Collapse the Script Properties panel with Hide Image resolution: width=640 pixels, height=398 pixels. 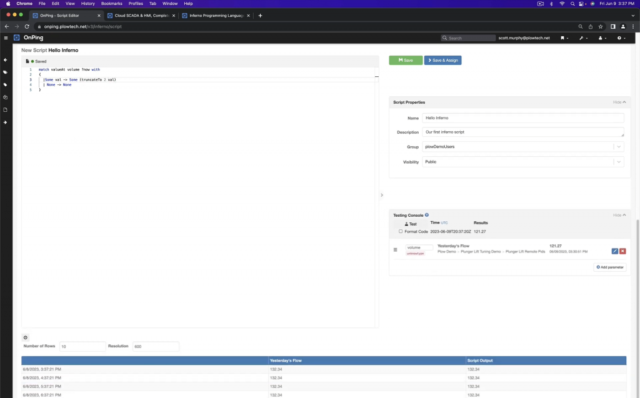(619, 102)
